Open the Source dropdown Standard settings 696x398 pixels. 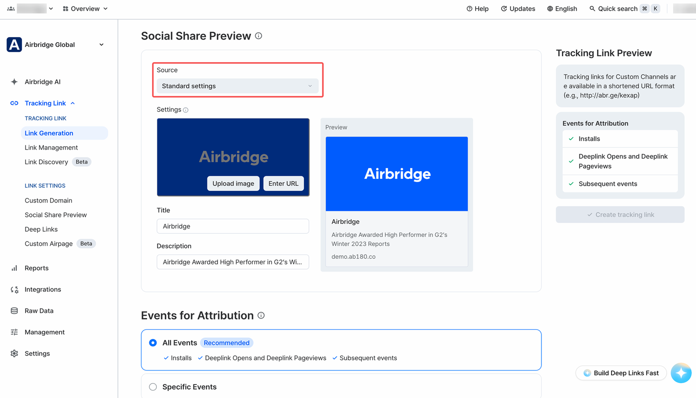[238, 86]
